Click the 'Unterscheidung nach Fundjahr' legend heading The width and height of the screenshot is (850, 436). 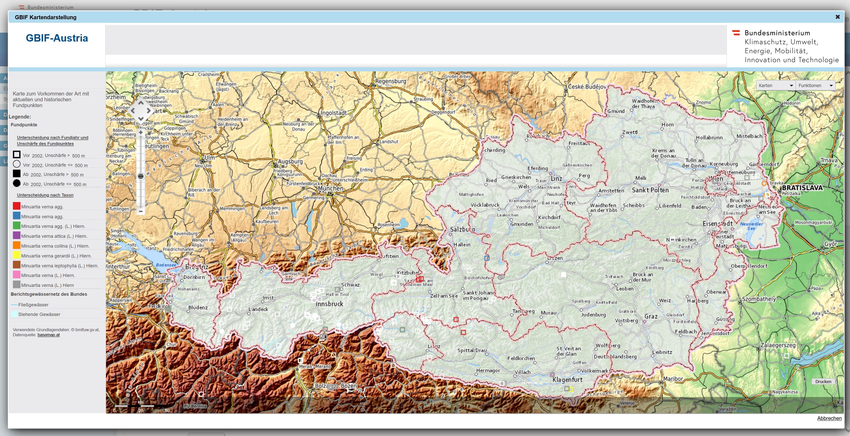tap(52, 140)
